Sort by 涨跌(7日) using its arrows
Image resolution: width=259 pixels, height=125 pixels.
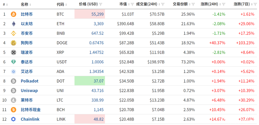click(x=252, y=4)
